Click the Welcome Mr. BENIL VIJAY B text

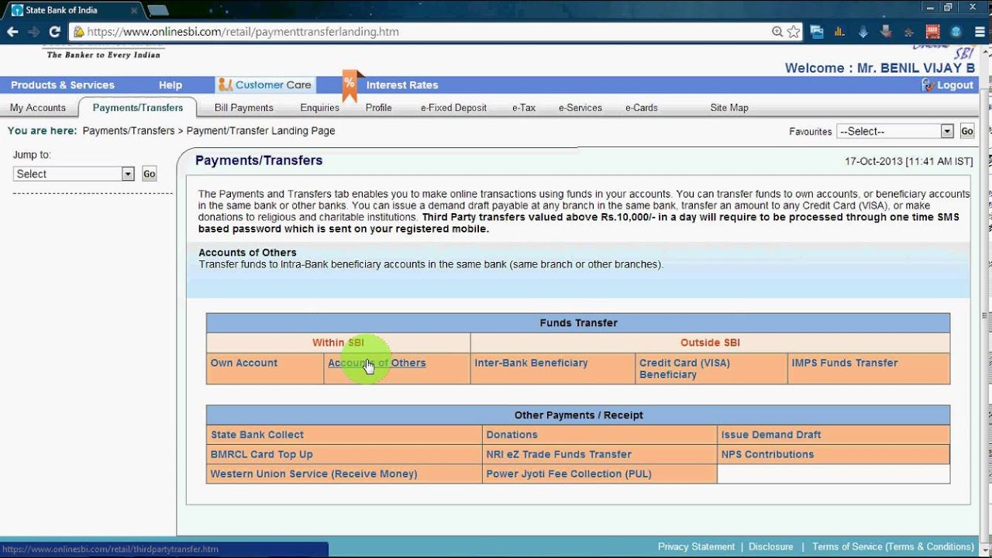tap(880, 68)
